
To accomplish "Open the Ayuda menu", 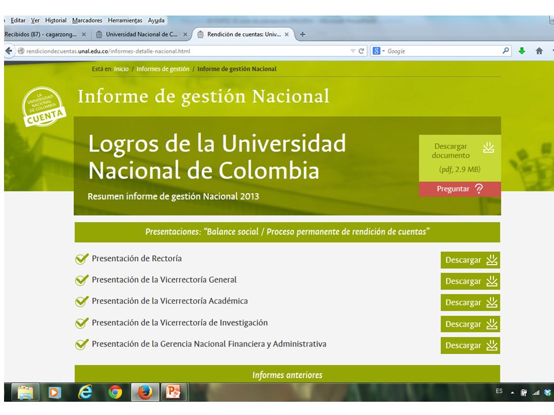I will click(156, 21).
